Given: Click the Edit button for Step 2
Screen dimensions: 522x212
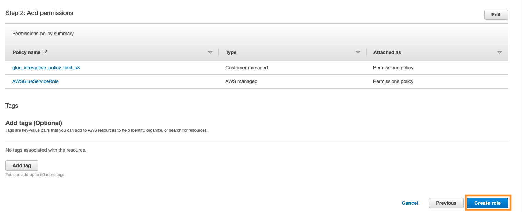Looking at the screenshot, I should [496, 15].
